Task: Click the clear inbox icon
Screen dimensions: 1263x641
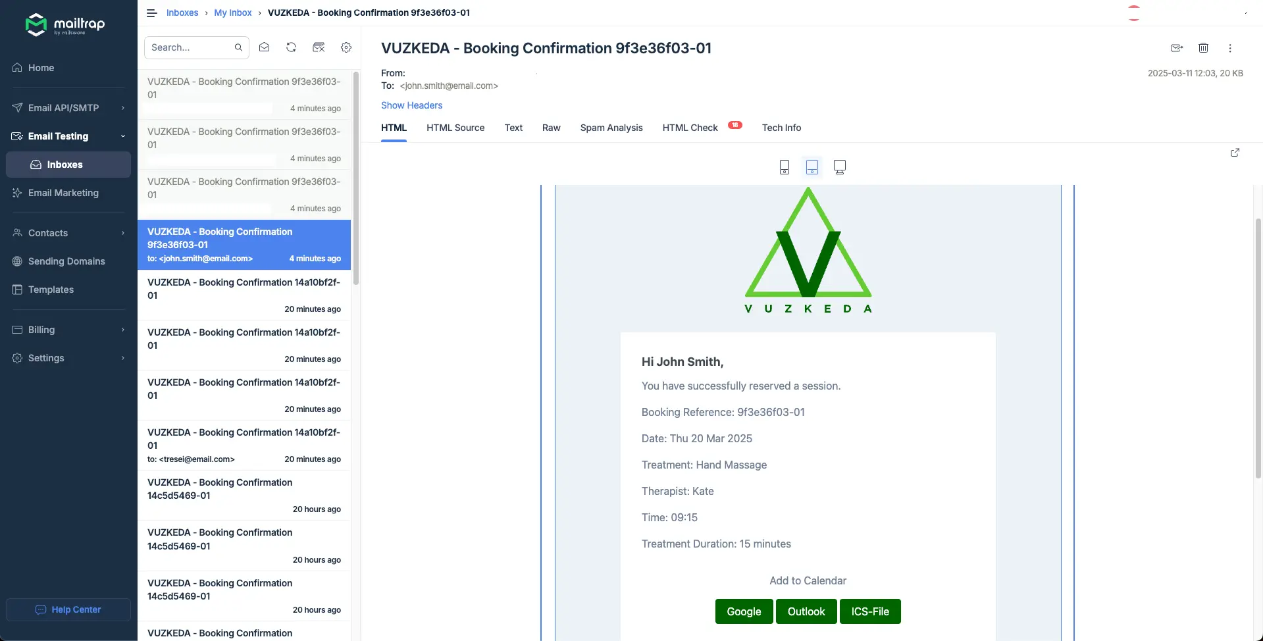Action: pos(319,47)
